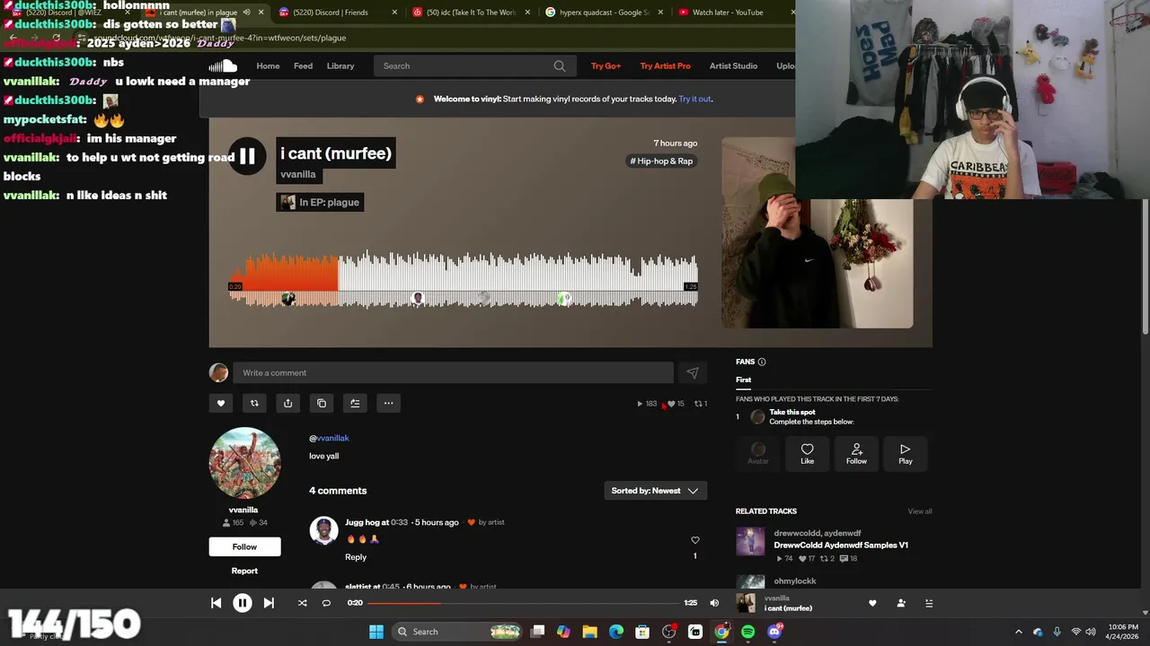Screen dimensions: 1150x646
Task: Switch to the First tab in Fans
Action: [x=743, y=380]
